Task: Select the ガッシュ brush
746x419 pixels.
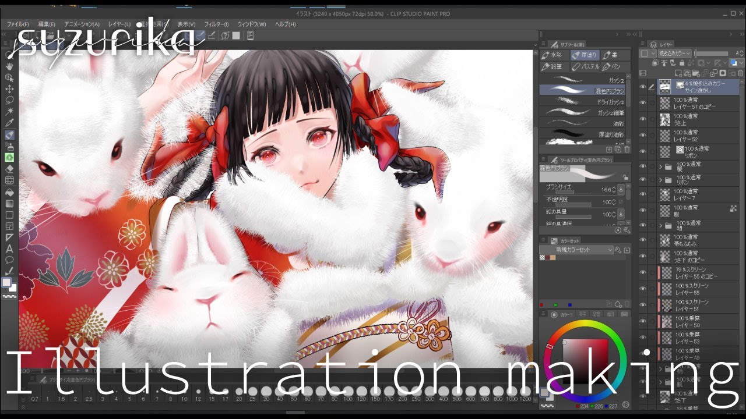Action: click(x=582, y=80)
